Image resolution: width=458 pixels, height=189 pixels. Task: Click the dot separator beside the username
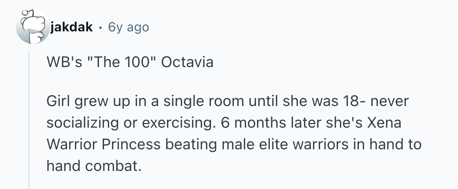(100, 27)
